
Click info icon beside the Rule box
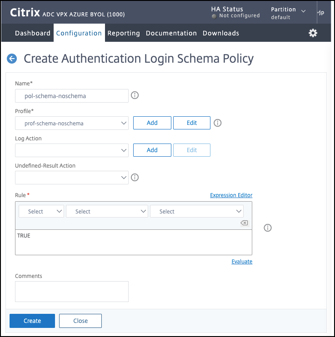tap(268, 228)
